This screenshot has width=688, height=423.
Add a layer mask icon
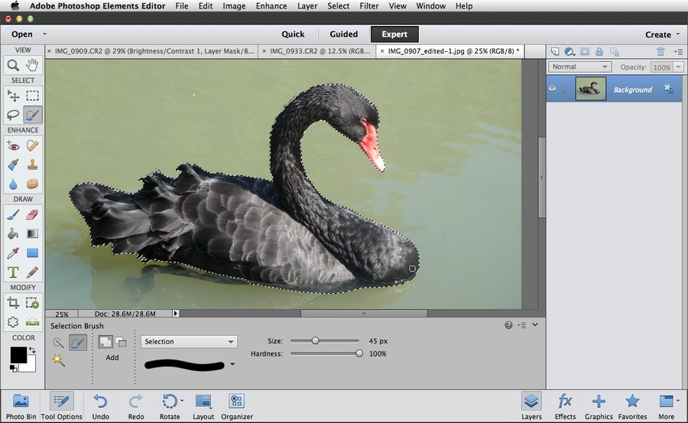pos(585,51)
